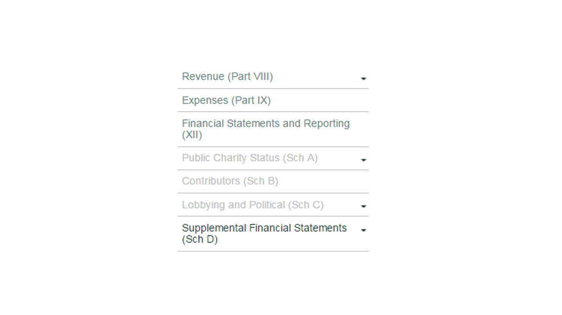Toggle the caret beside Sch D item
This screenshot has width=562, height=315.
pos(363,230)
